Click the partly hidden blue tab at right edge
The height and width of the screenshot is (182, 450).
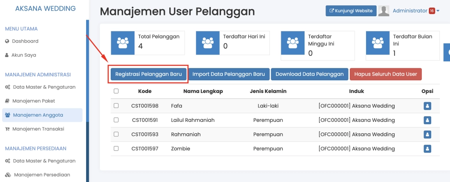pyautogui.click(x=447, y=53)
